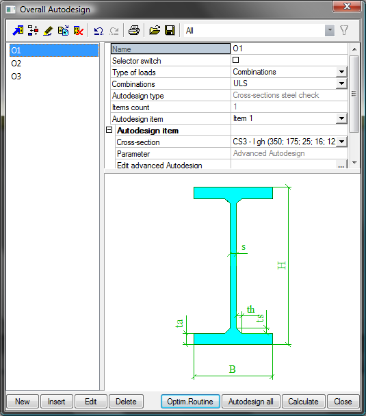
Task: Open the Type of loads dropdown
Action: [341, 72]
